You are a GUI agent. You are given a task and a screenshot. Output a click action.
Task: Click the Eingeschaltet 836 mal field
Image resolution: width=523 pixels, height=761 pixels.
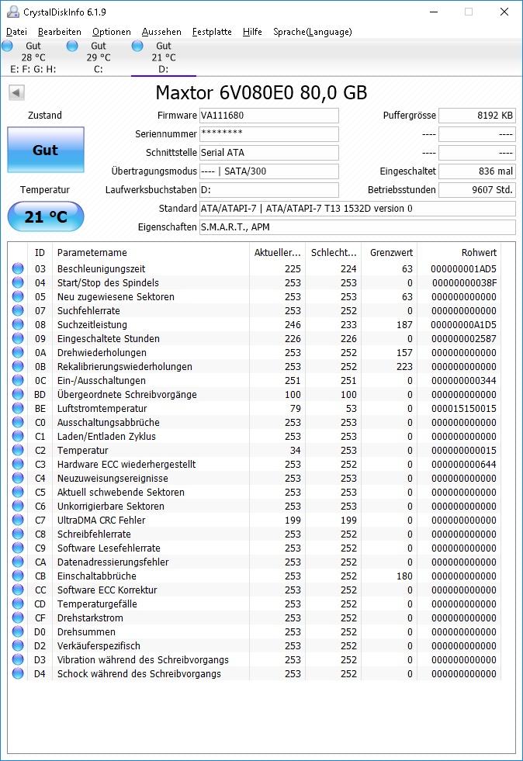click(477, 171)
